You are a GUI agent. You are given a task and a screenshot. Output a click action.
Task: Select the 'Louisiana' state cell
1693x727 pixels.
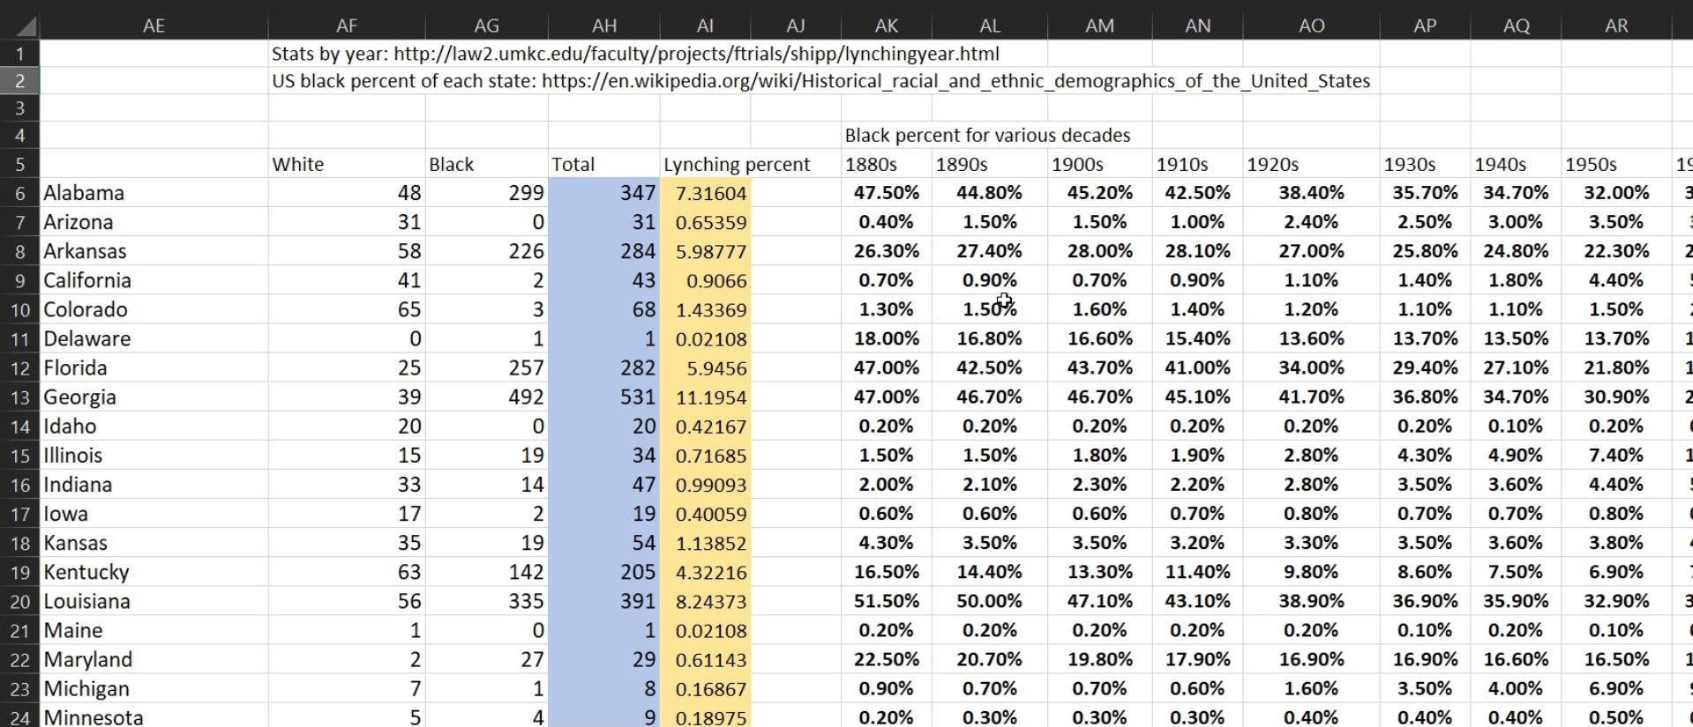pyautogui.click(x=154, y=602)
